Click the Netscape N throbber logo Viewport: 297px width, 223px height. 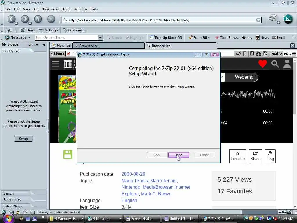tap(288, 19)
